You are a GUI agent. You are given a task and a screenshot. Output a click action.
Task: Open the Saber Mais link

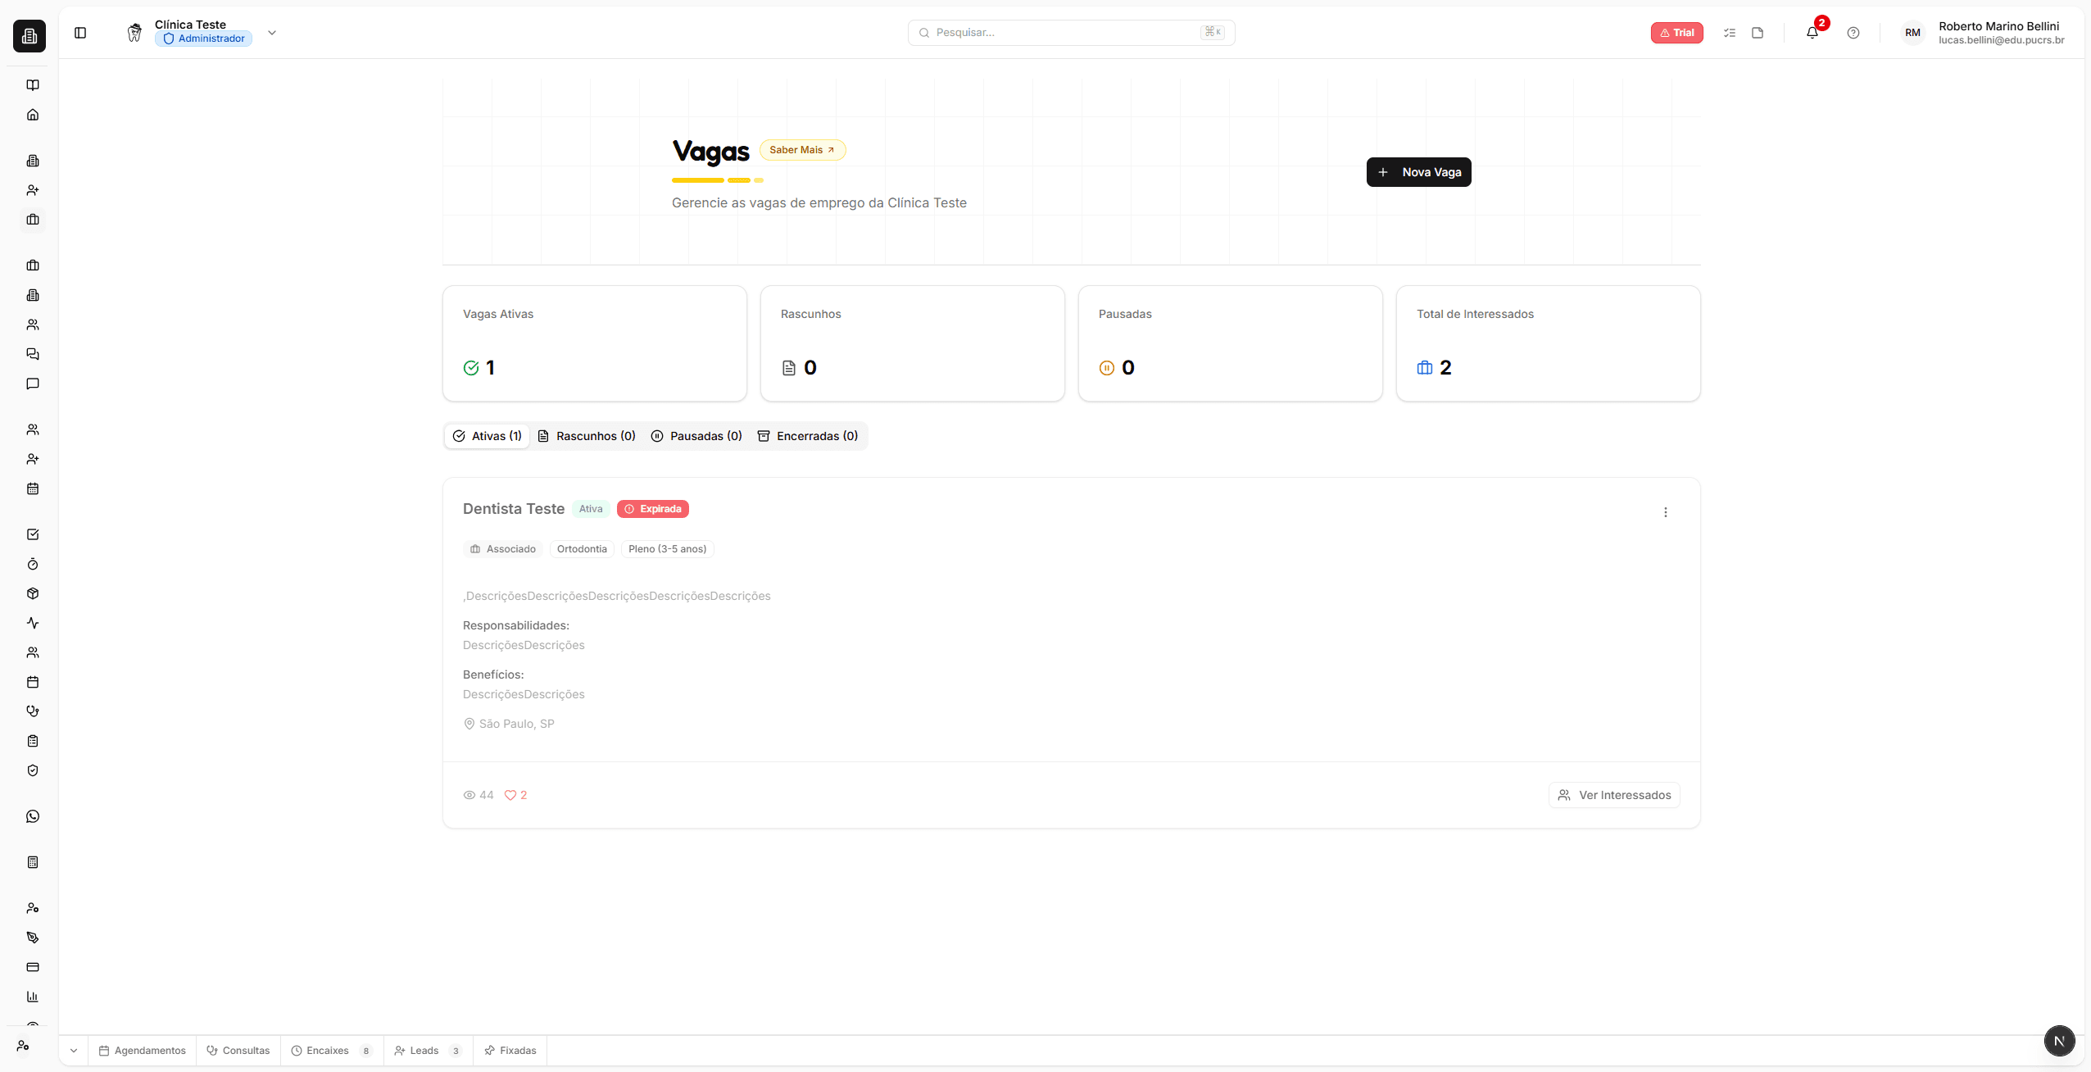tap(801, 149)
